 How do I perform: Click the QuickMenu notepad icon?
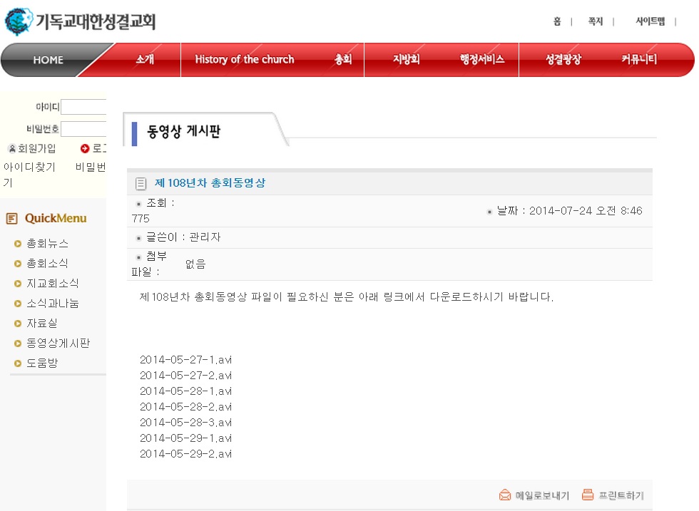coord(11,218)
